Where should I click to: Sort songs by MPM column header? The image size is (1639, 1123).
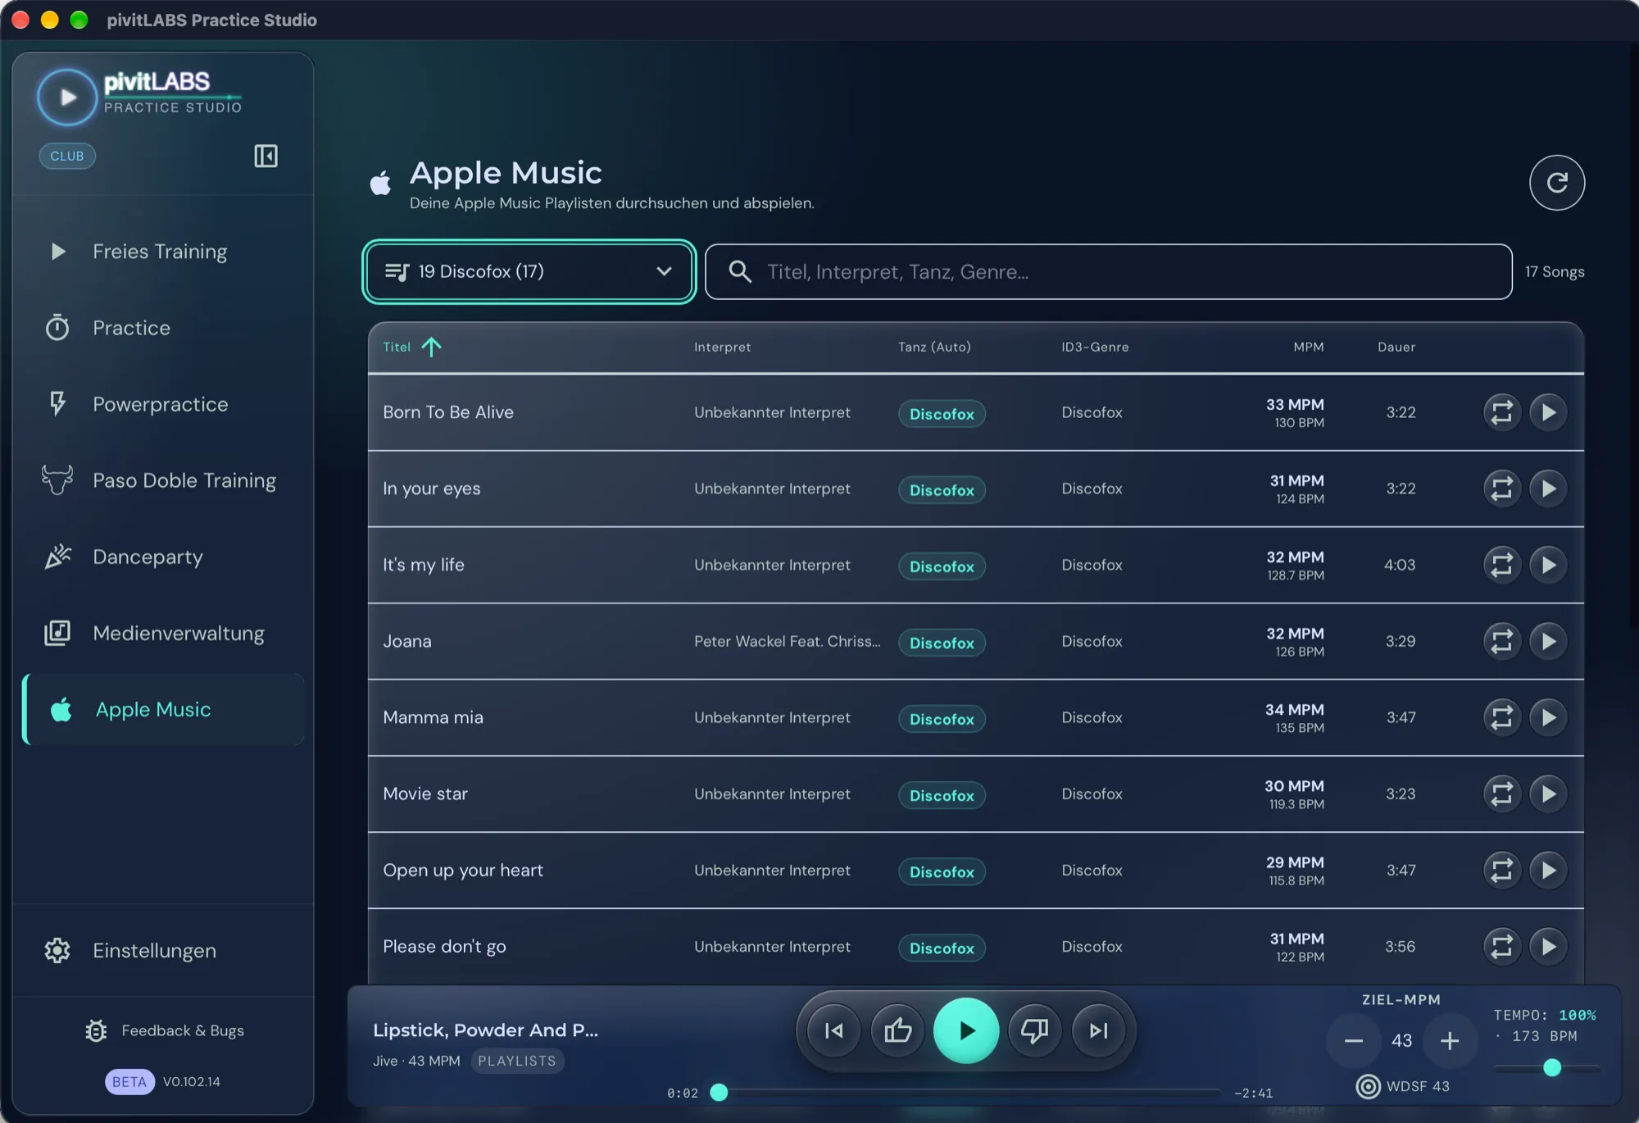pos(1308,347)
